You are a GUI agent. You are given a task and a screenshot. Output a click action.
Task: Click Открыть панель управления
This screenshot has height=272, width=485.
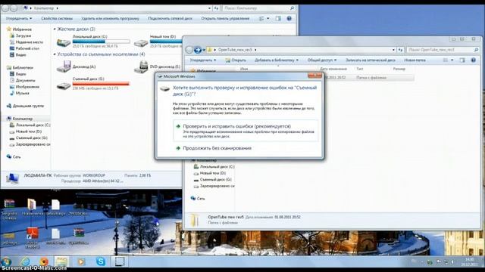point(225,18)
